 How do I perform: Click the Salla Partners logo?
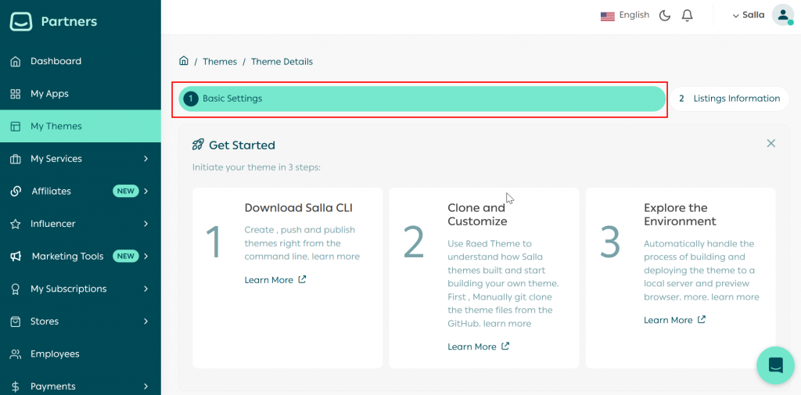coord(53,22)
